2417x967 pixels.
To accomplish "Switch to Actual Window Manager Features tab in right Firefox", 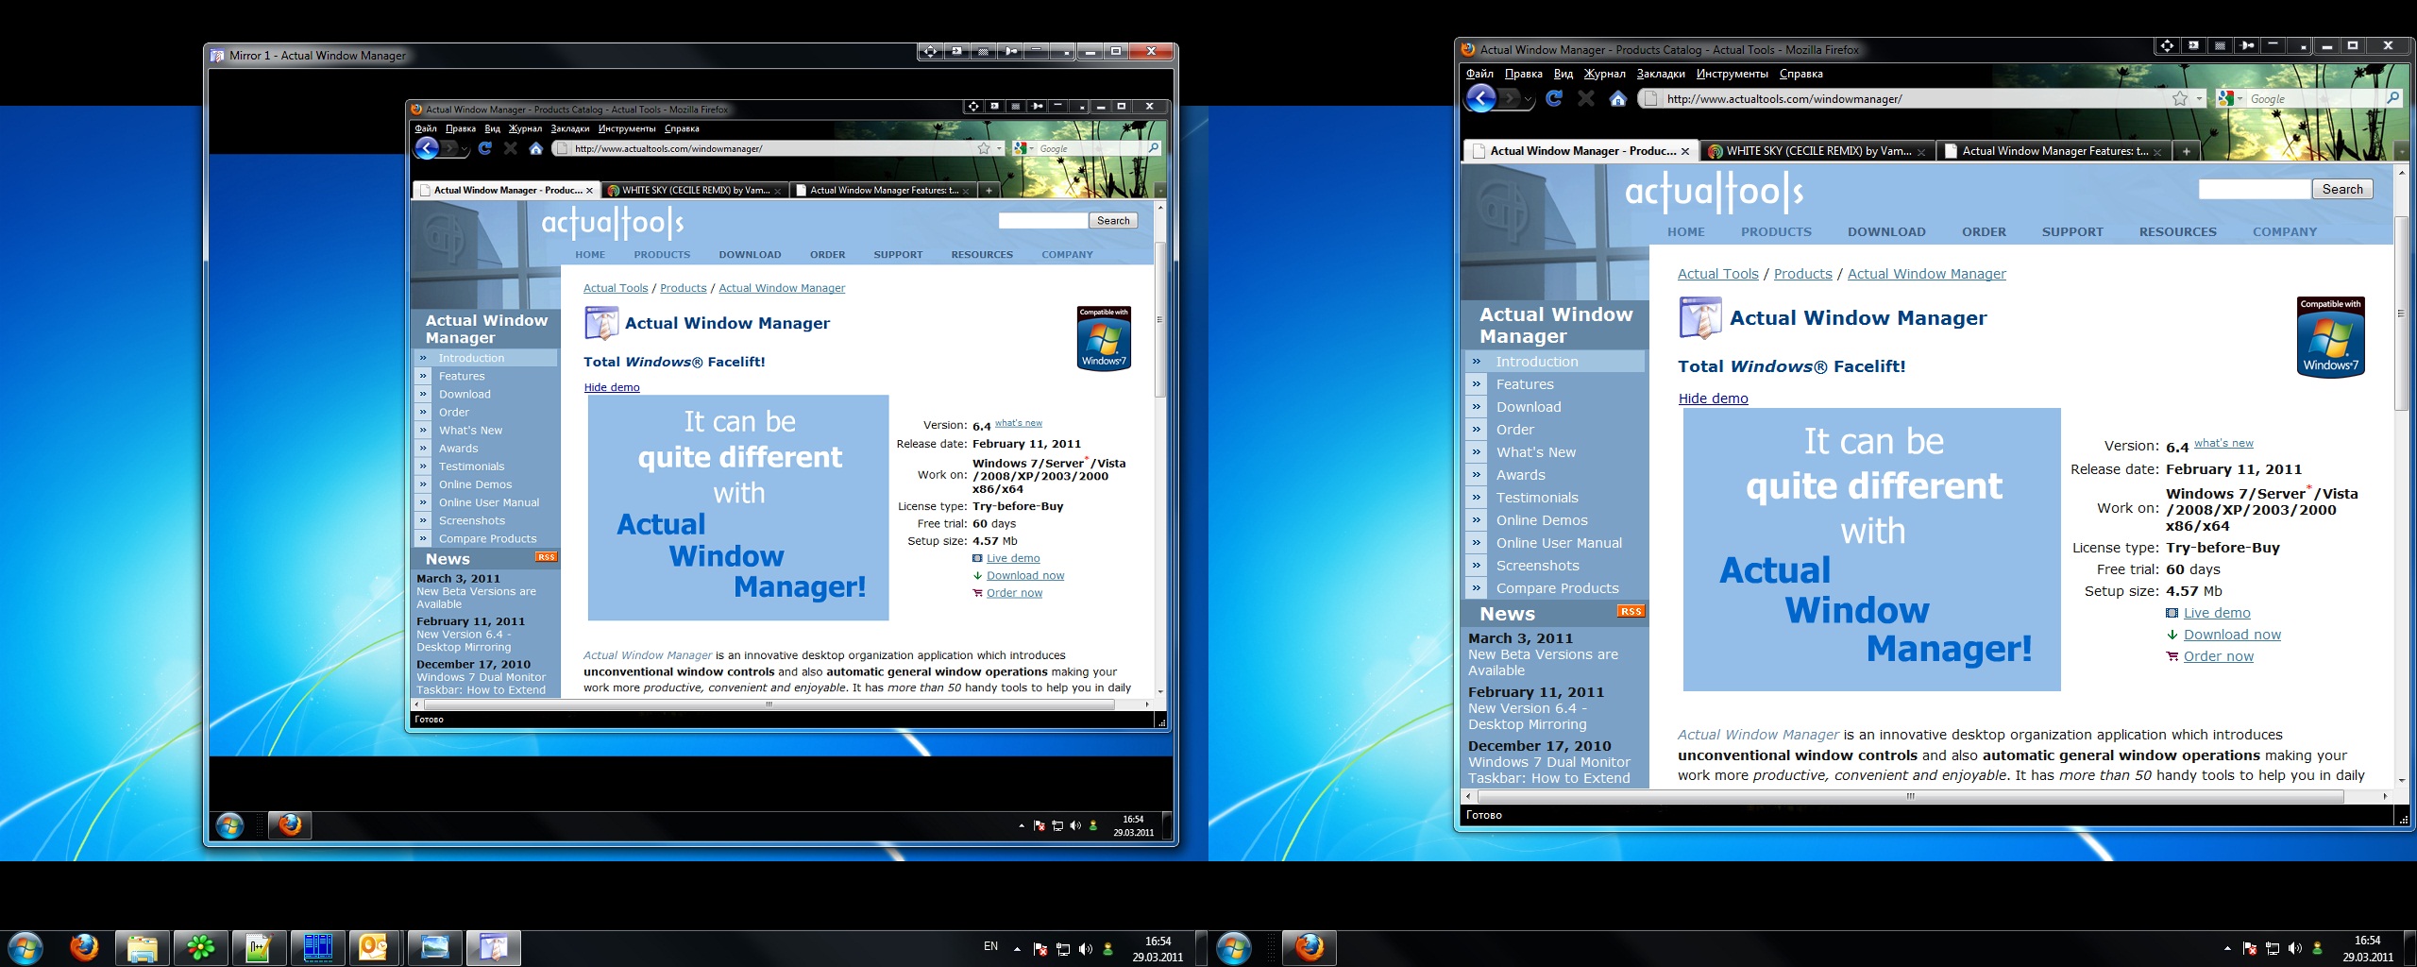I will [x=2053, y=151].
